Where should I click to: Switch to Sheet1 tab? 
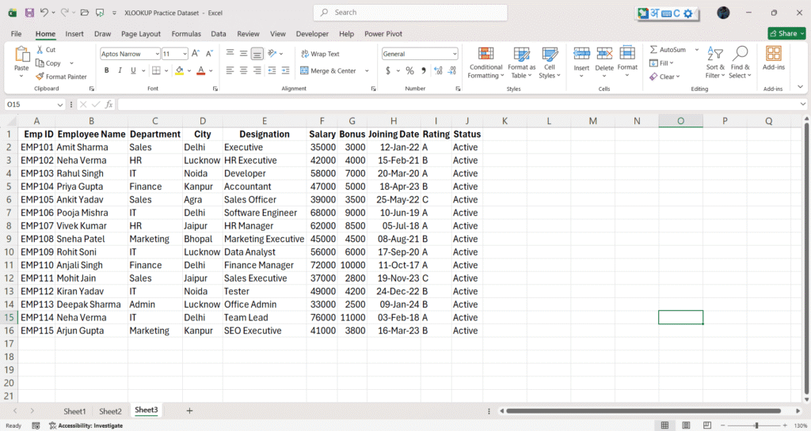[74, 411]
